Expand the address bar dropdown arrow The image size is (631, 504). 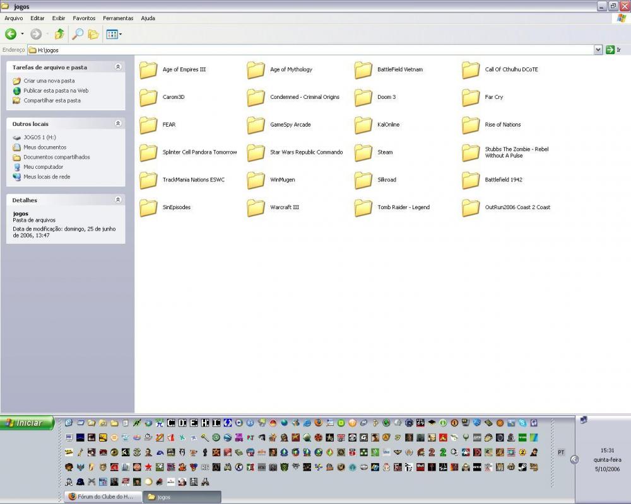[598, 50]
